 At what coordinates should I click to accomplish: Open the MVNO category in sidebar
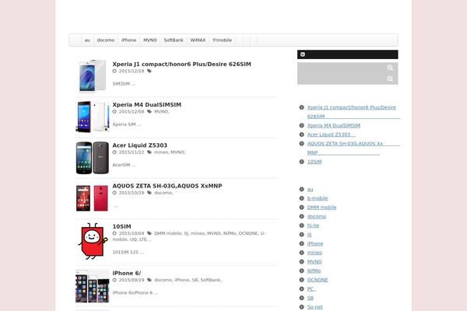[314, 262]
